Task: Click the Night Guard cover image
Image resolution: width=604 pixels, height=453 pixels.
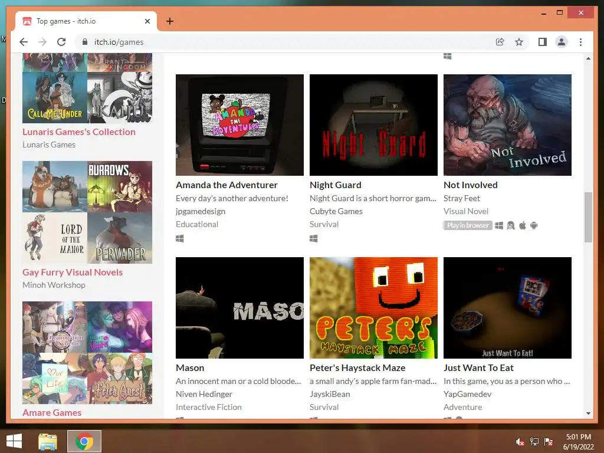Action: [373, 125]
